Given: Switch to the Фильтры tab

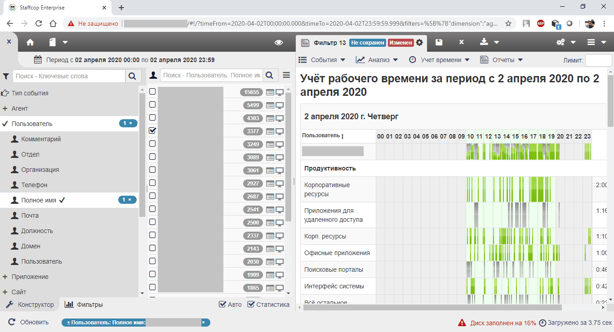Looking at the screenshot, I should pyautogui.click(x=84, y=305).
